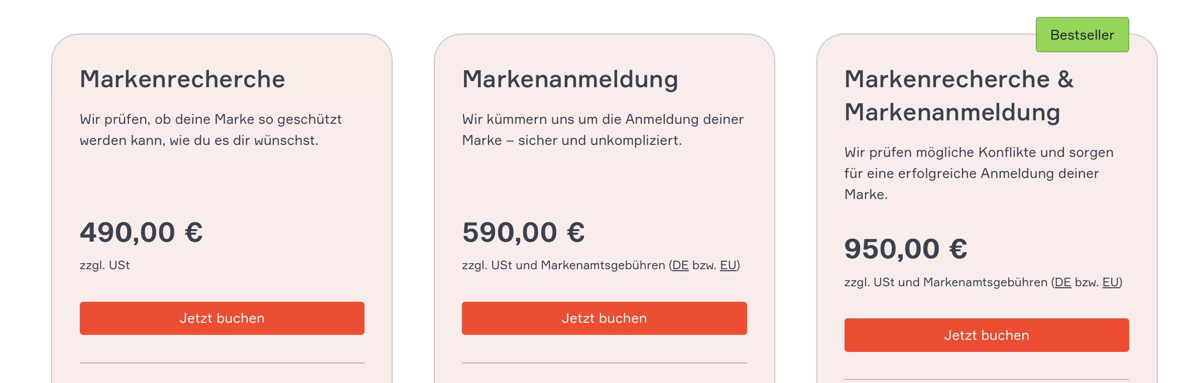Click the 490,00 € price
The height and width of the screenshot is (383, 1198).
tap(141, 233)
